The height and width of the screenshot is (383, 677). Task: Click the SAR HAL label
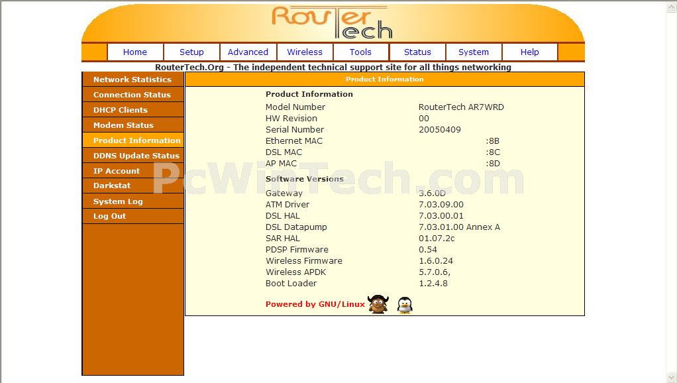pos(283,238)
